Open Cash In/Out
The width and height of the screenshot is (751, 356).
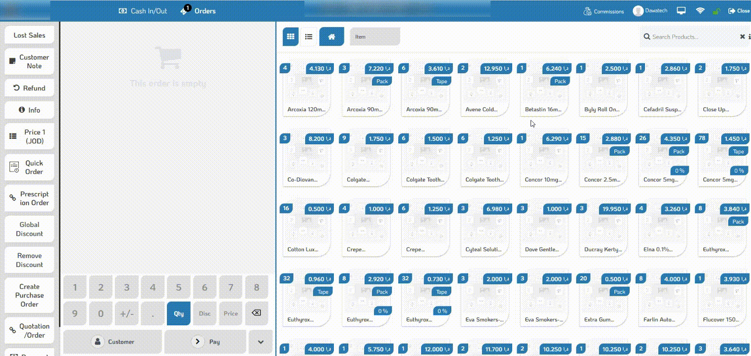(x=143, y=11)
